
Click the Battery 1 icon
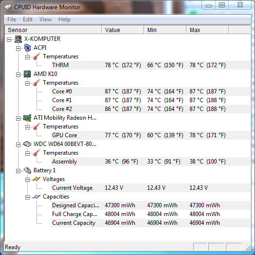point(27,170)
